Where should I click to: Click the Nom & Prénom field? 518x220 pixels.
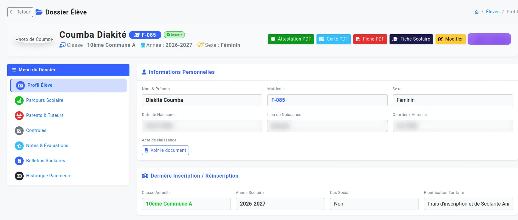click(x=202, y=100)
